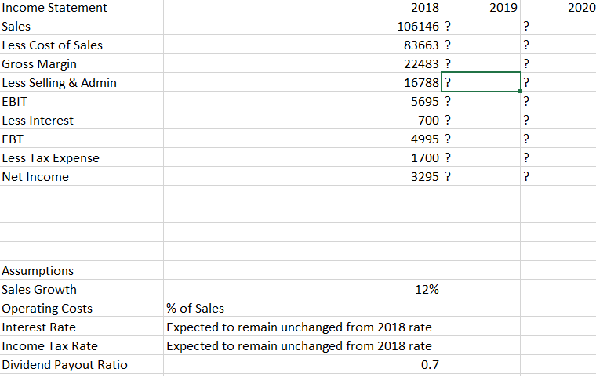Select the Assumptions label cell
This screenshot has height=376, width=596.
click(82, 270)
